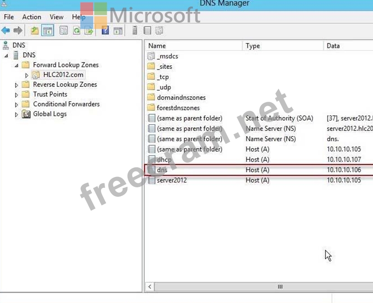
Task: Click the _sites folder icon
Action: click(151, 66)
